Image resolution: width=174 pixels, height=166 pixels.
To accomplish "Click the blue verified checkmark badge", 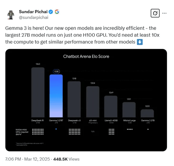I will [51, 12].
